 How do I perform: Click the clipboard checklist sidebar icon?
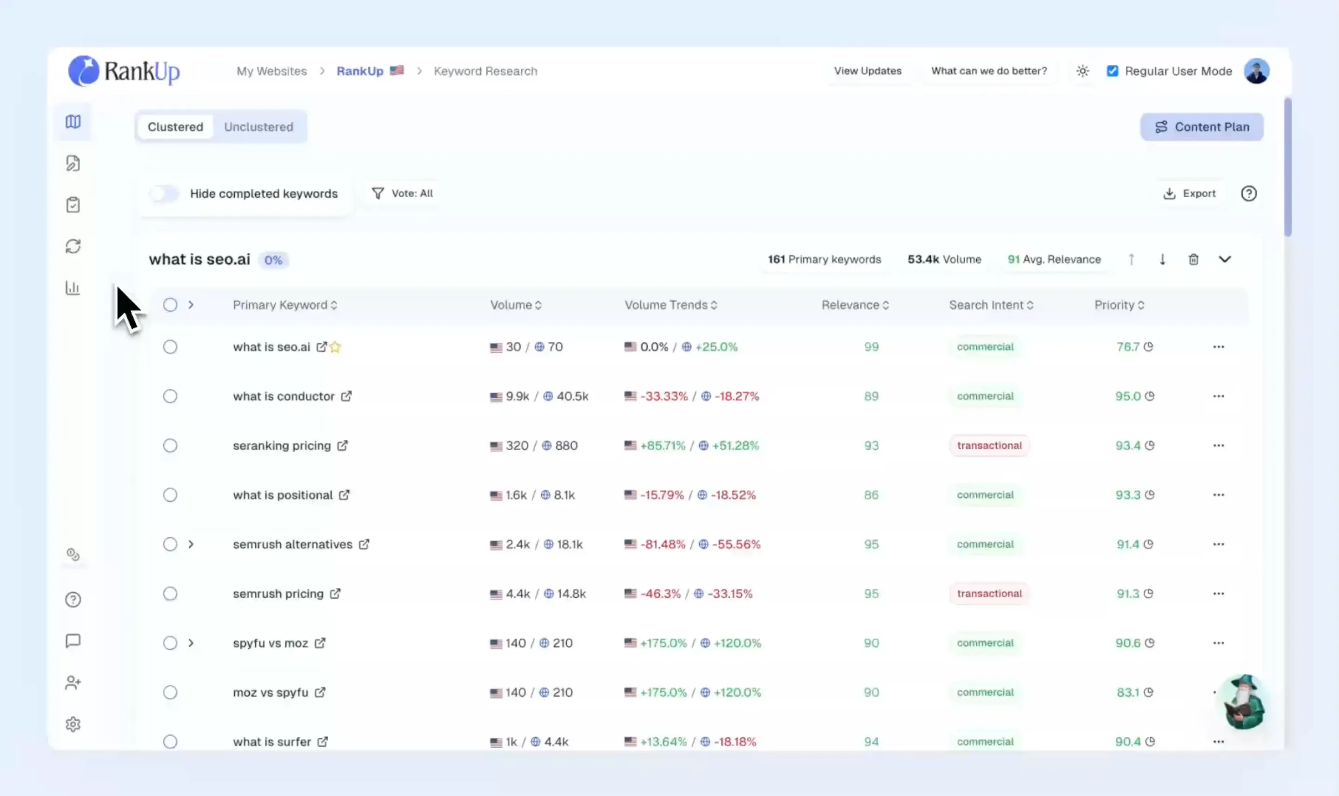pyautogui.click(x=73, y=205)
